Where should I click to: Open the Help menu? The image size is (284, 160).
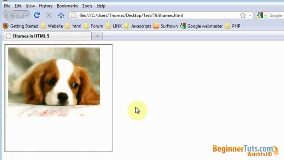(x=101, y=6)
